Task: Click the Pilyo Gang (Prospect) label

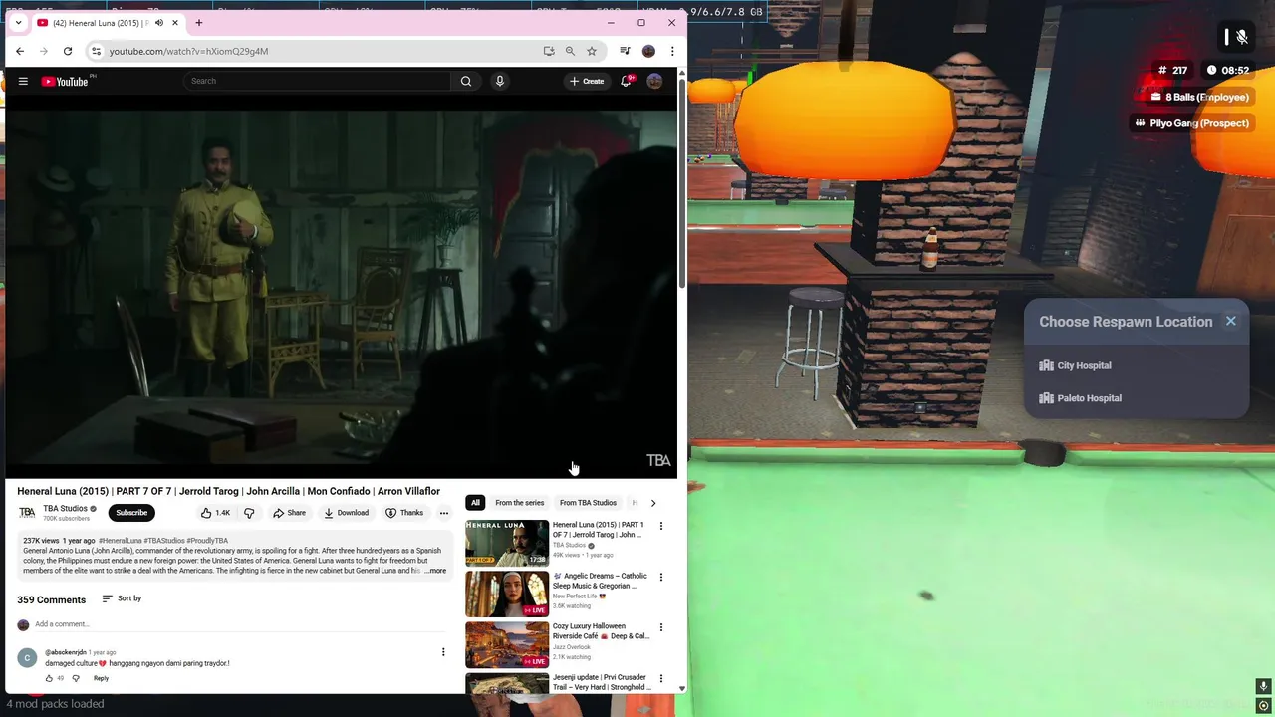Action: click(1191, 123)
